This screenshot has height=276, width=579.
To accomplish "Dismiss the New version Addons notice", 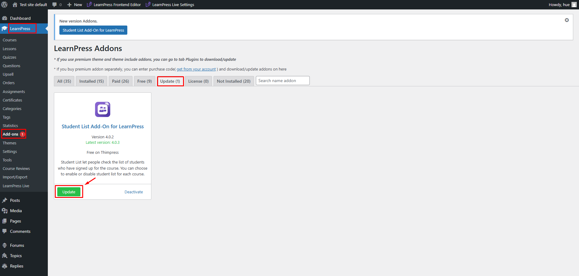I will [567, 20].
